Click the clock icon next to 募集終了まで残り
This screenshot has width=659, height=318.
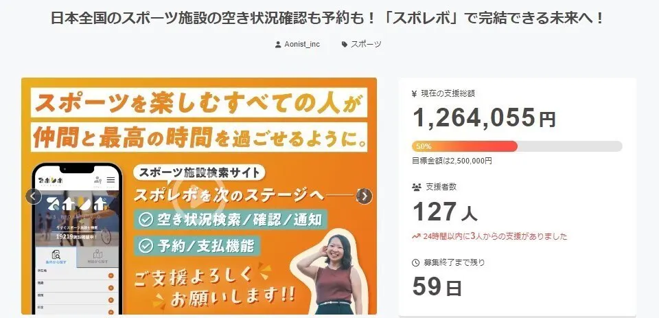pyautogui.click(x=416, y=262)
